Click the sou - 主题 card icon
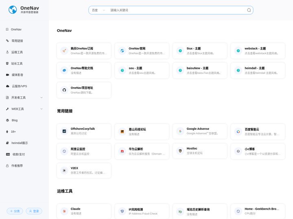Image resolution: width=293 pixels, height=219 pixels. pos(122,71)
